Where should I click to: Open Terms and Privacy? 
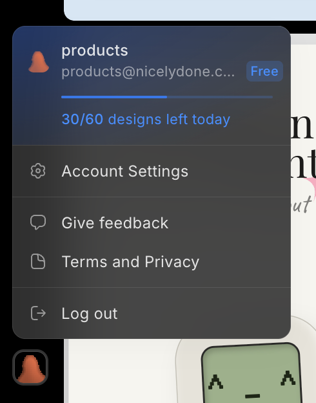click(152, 261)
